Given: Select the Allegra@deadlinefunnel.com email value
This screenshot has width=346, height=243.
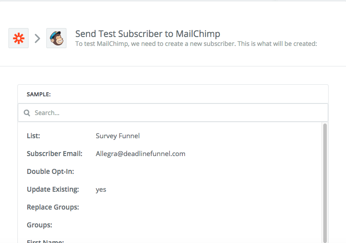Looking at the screenshot, I should 140,154.
